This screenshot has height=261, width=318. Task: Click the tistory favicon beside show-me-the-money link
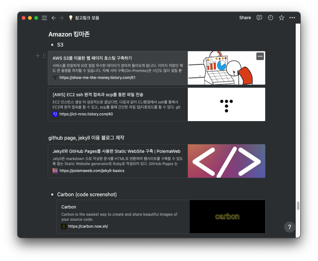[55, 77]
